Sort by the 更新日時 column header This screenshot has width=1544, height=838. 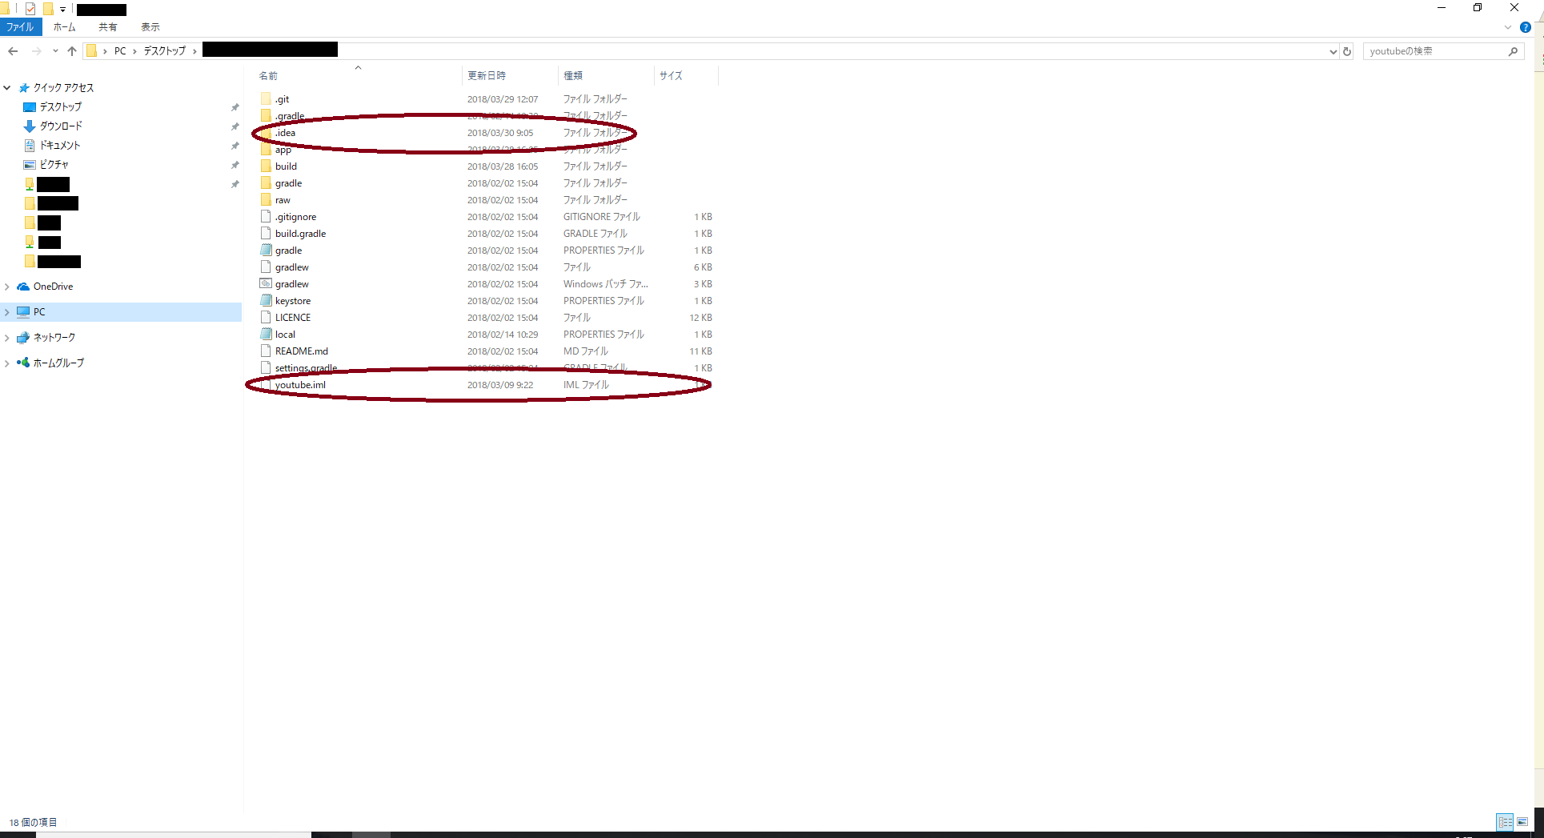pyautogui.click(x=487, y=76)
